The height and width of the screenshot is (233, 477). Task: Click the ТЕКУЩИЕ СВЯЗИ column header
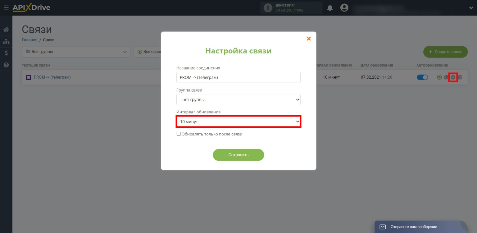pyautogui.click(x=36, y=66)
